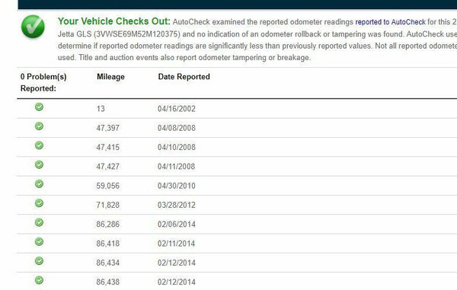Click the Date Reported column header
457x290 pixels.
pyautogui.click(x=184, y=77)
